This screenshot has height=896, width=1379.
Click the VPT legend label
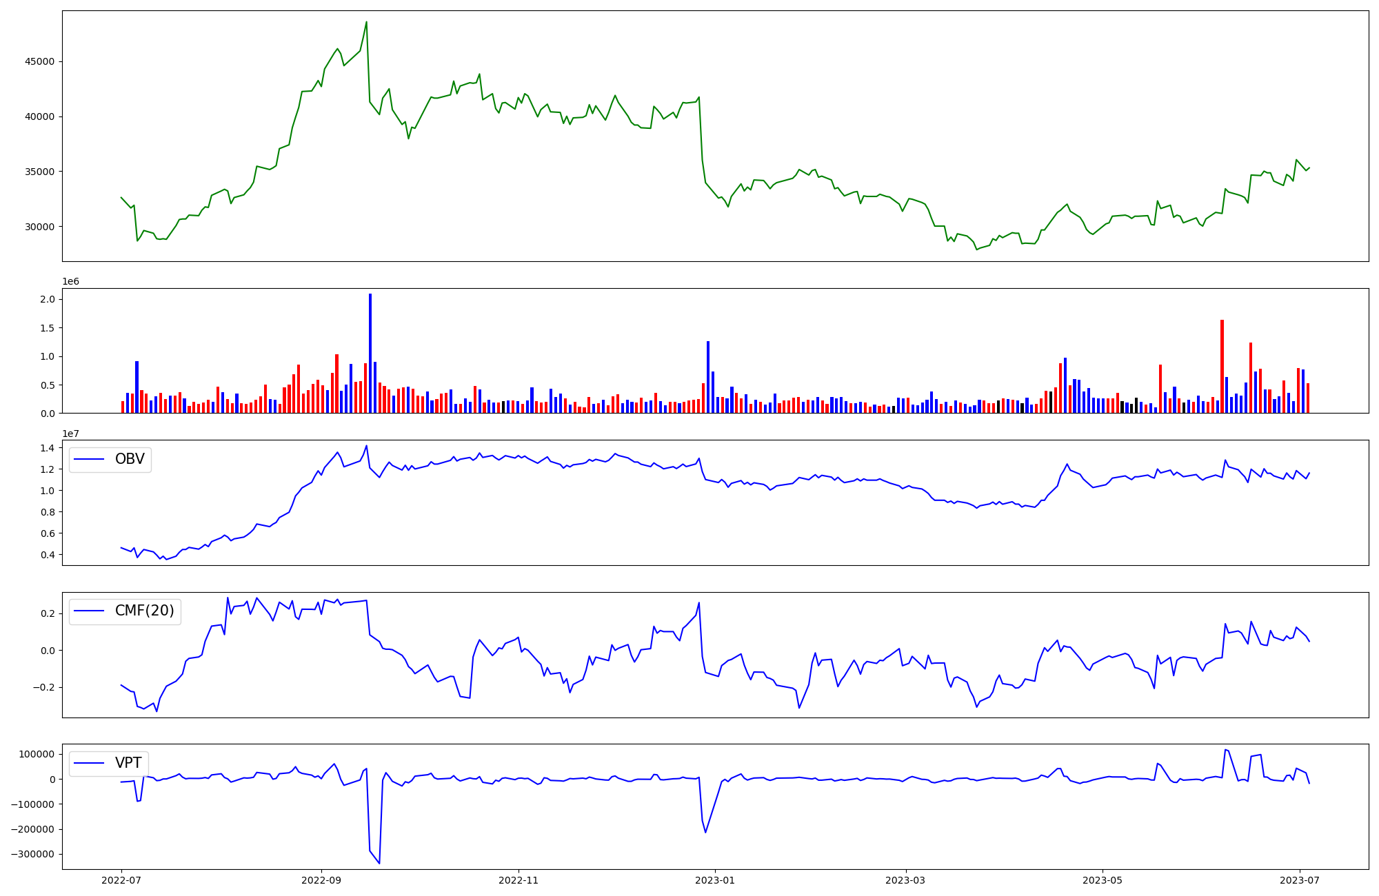(128, 763)
